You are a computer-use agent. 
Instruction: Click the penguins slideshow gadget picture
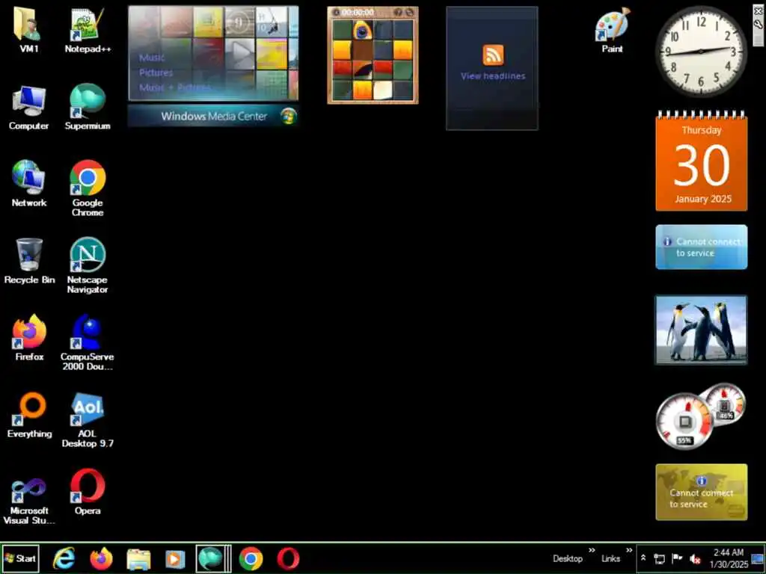[701, 330]
